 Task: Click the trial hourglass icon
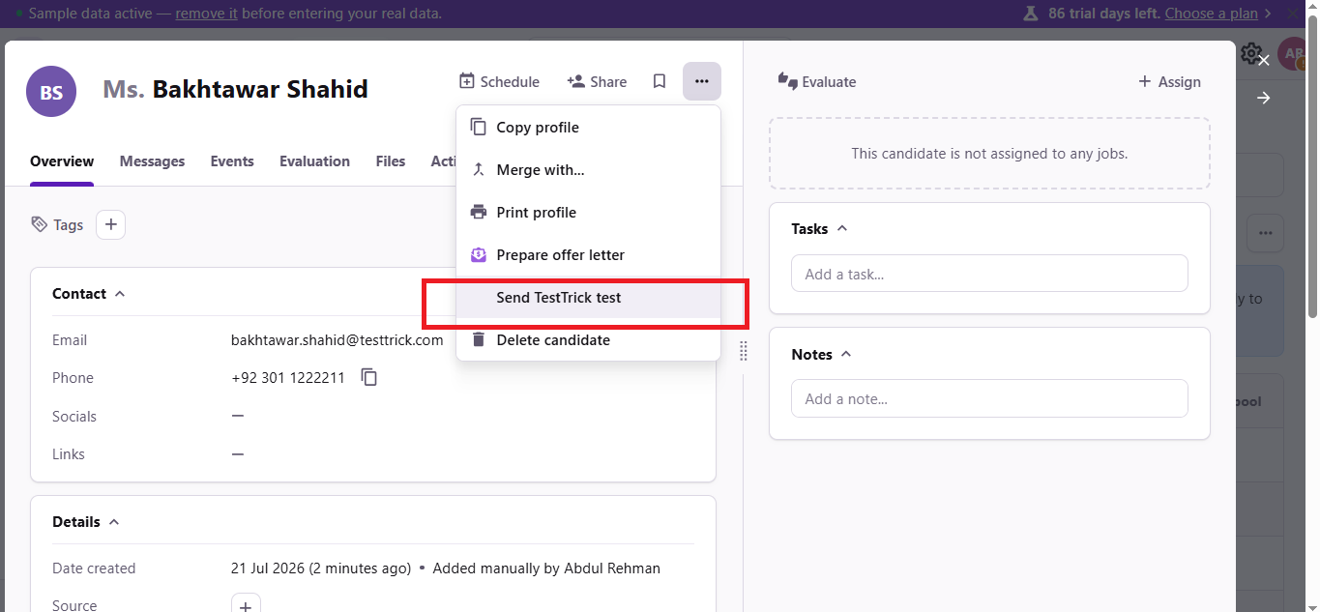click(1031, 14)
